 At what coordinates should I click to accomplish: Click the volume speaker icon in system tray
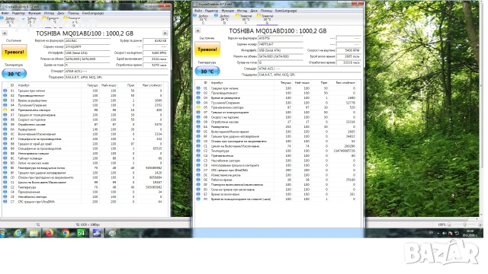(444, 233)
